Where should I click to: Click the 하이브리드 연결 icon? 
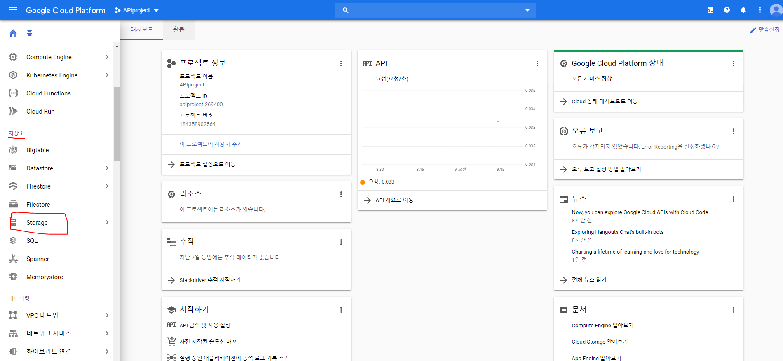point(13,352)
